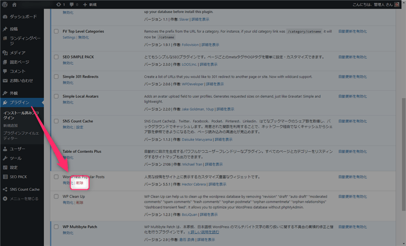406x246 pixels.
Task: Click the 設定 sliders icon
Action: tap(5, 168)
